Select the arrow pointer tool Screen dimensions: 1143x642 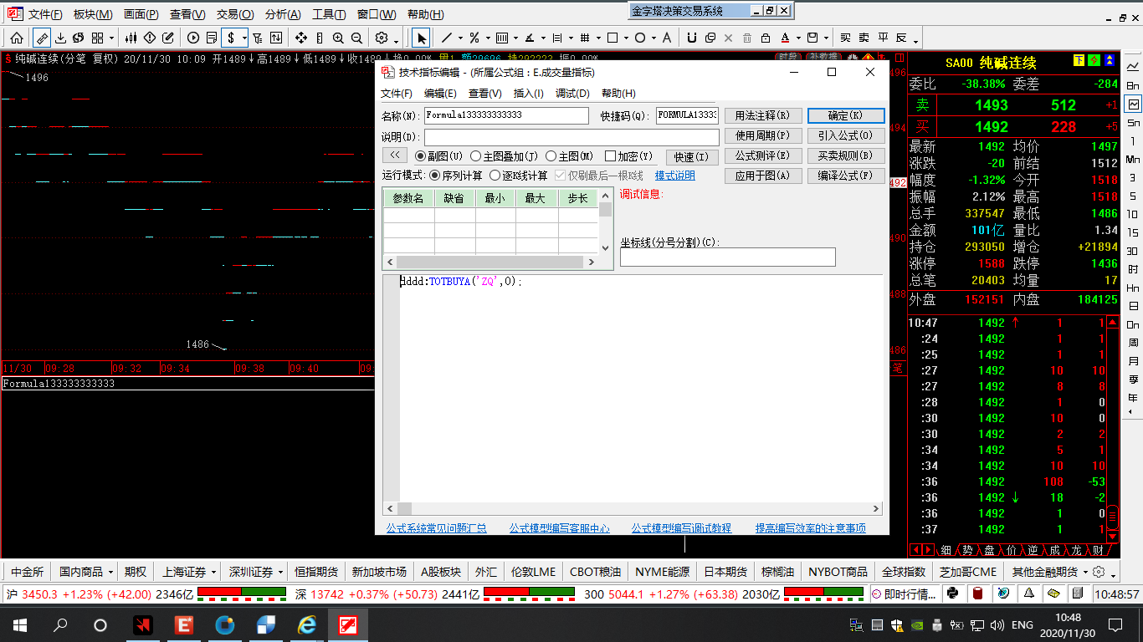tap(422, 38)
